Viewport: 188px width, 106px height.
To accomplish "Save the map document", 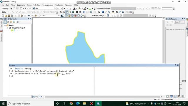I will coord(9,16).
